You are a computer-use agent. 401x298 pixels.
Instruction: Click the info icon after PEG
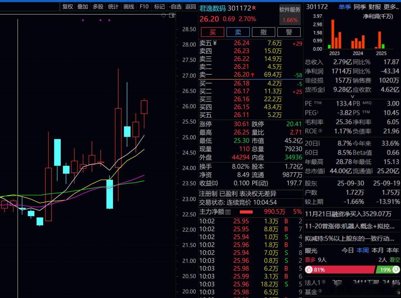[318, 112]
